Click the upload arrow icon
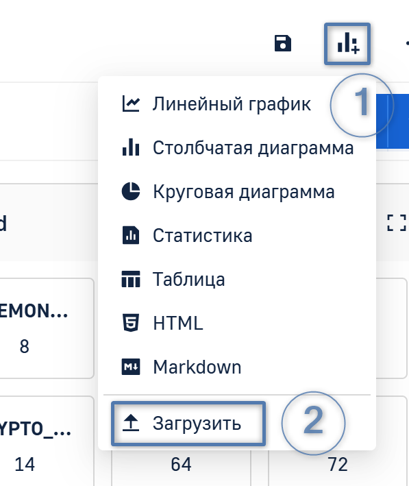 (131, 423)
